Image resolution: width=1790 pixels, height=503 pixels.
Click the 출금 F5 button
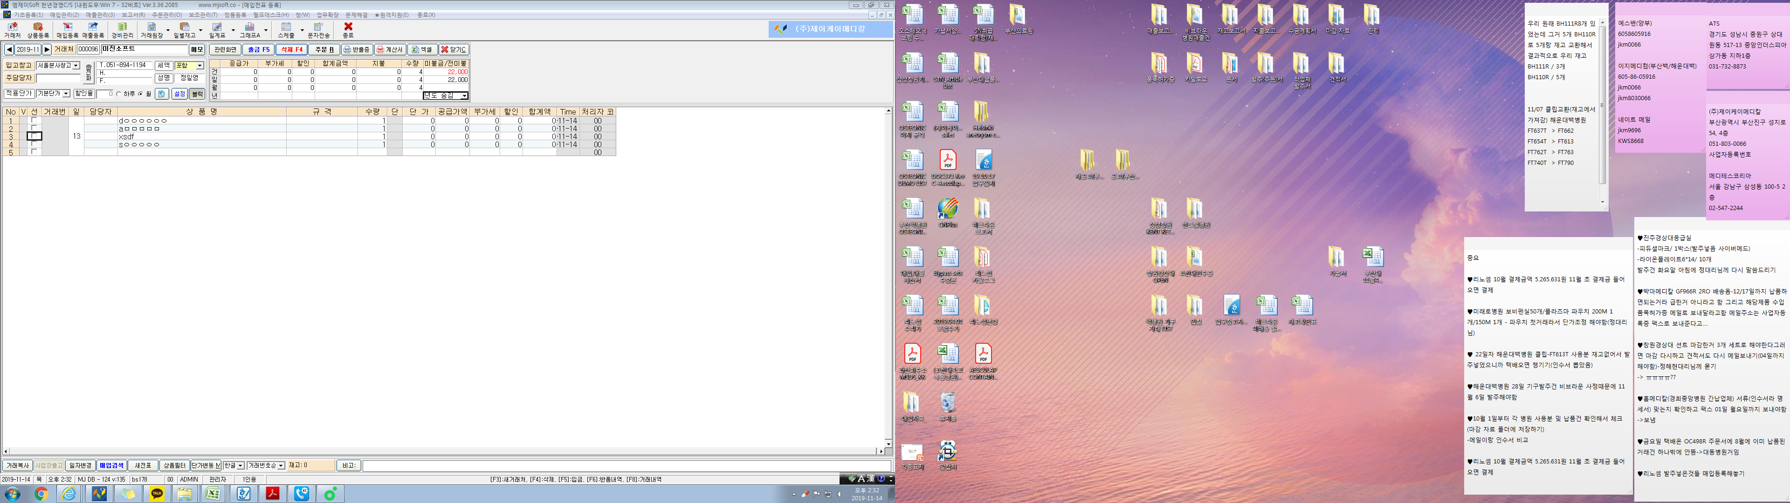coord(259,49)
